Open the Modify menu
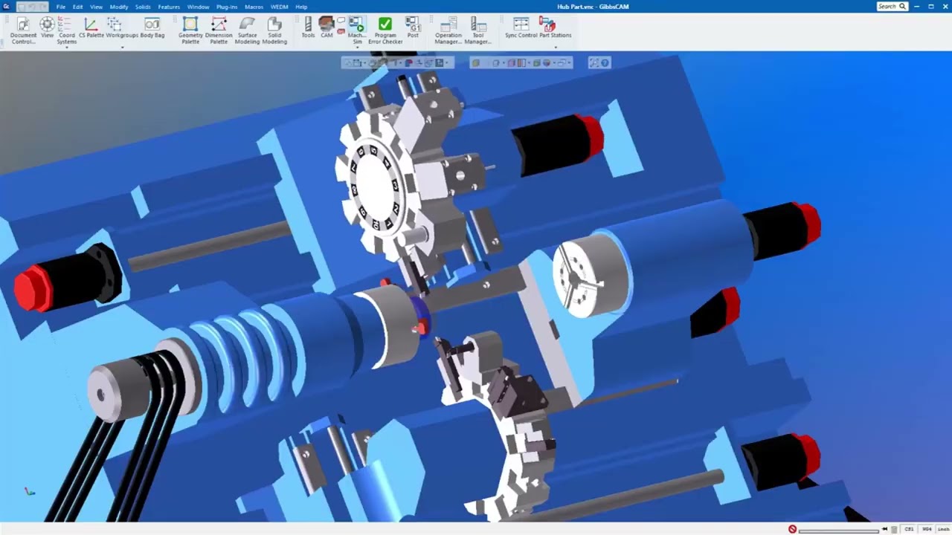The width and height of the screenshot is (952, 535). 119,7
